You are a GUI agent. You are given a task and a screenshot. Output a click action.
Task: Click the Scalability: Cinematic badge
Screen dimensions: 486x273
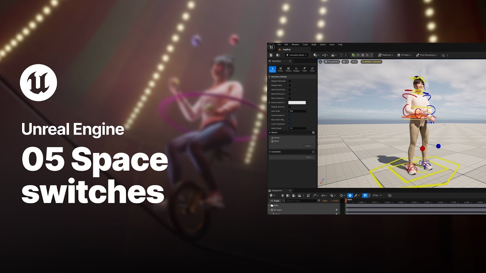coord(371,61)
